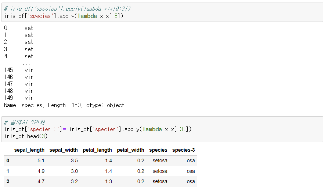Click row index 0 in the dataframe
325x189 pixels.
[8, 160]
